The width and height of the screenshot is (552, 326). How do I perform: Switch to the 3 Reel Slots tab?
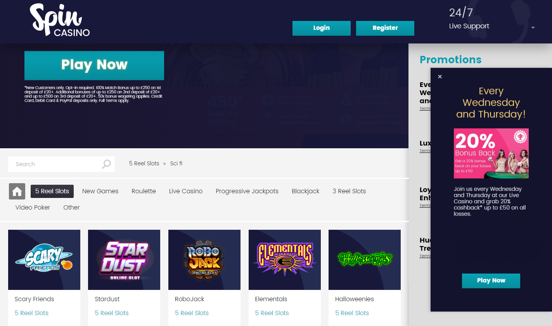(x=350, y=191)
